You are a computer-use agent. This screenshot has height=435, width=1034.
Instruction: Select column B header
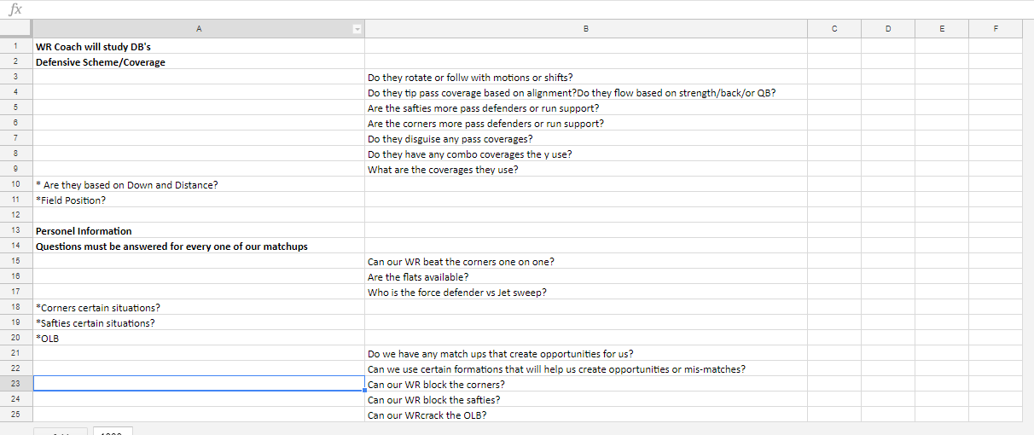[x=585, y=29]
